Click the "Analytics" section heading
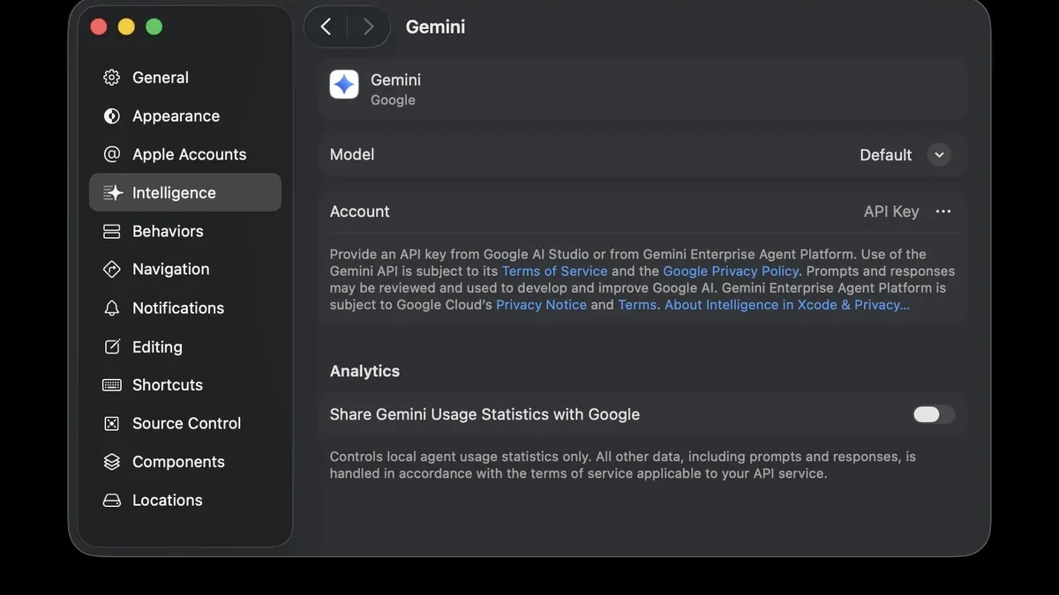This screenshot has height=595, width=1059. [364, 371]
